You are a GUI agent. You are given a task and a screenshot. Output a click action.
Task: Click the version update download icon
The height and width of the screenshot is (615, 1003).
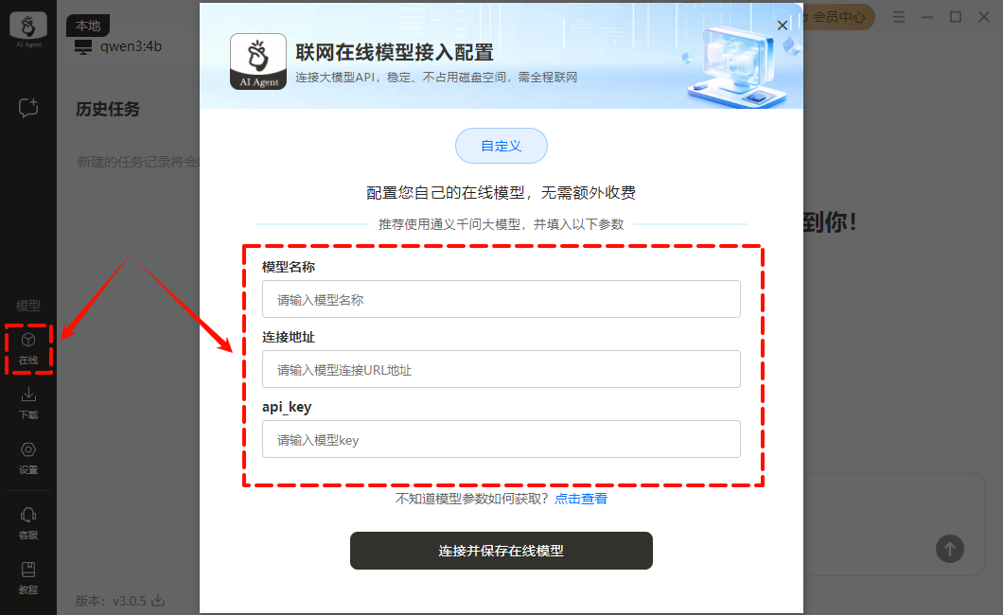point(158,600)
